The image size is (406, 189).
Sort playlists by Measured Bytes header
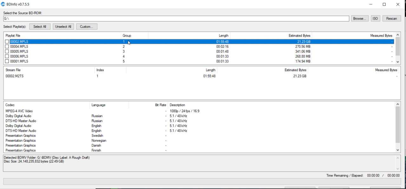(353, 35)
